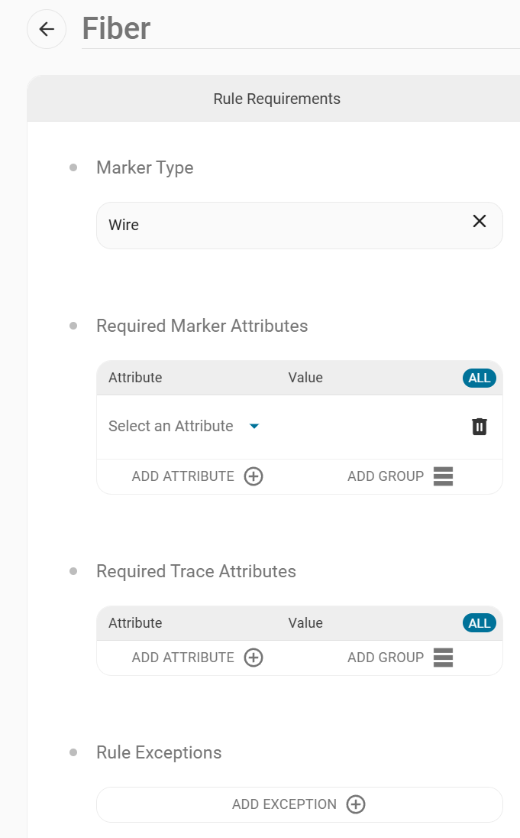Click the plus icon next to Add Exception
The image size is (520, 838).
point(356,804)
